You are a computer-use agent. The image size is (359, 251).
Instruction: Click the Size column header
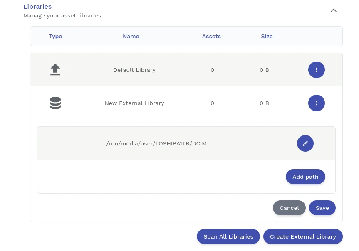267,36
